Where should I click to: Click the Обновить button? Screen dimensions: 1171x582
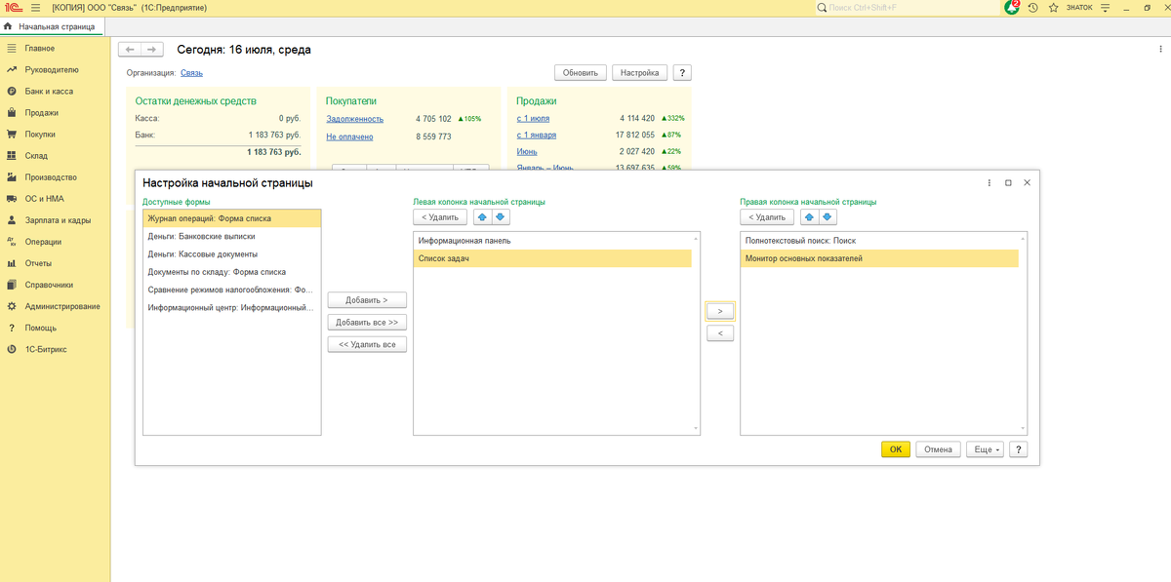581,72
